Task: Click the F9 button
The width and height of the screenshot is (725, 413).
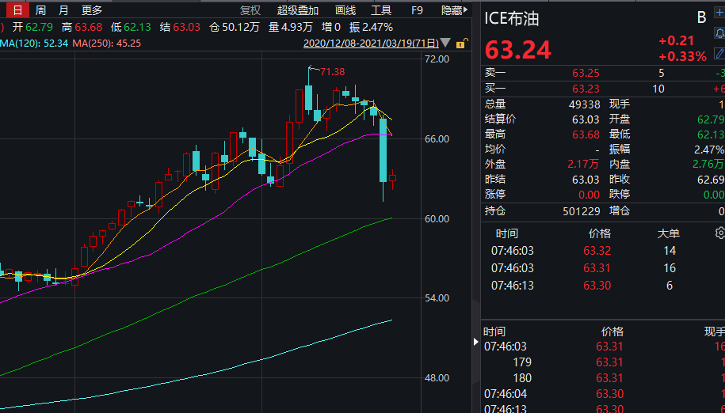Action: [x=418, y=10]
